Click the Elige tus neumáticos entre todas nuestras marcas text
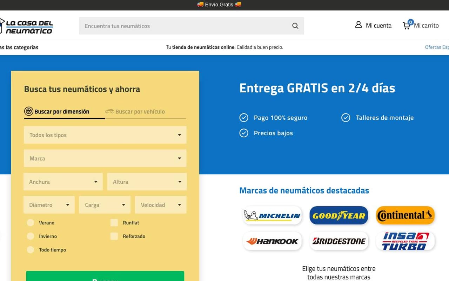The height and width of the screenshot is (281, 449). click(x=339, y=273)
